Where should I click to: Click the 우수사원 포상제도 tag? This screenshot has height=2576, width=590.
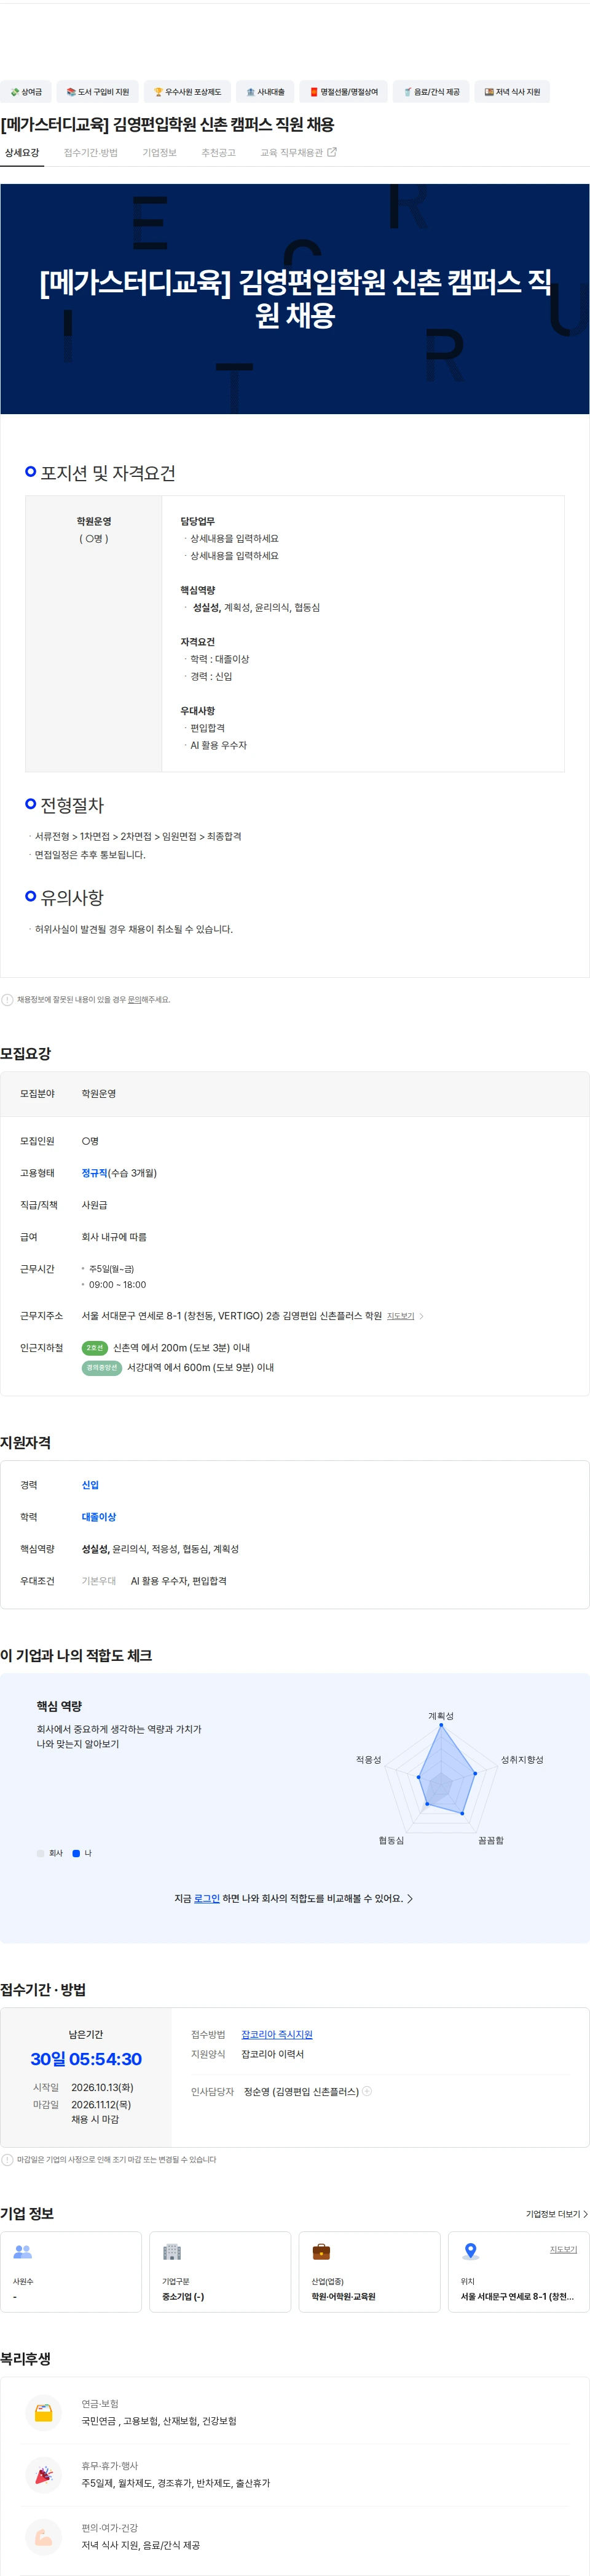coord(187,92)
